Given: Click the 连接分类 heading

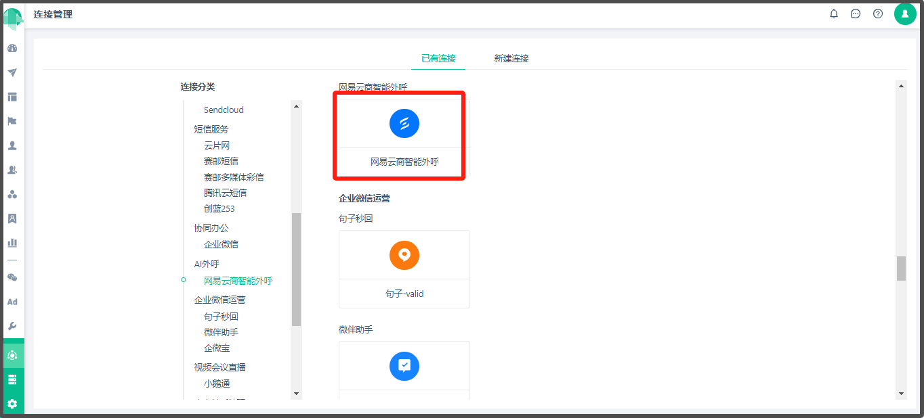Looking at the screenshot, I should (198, 87).
